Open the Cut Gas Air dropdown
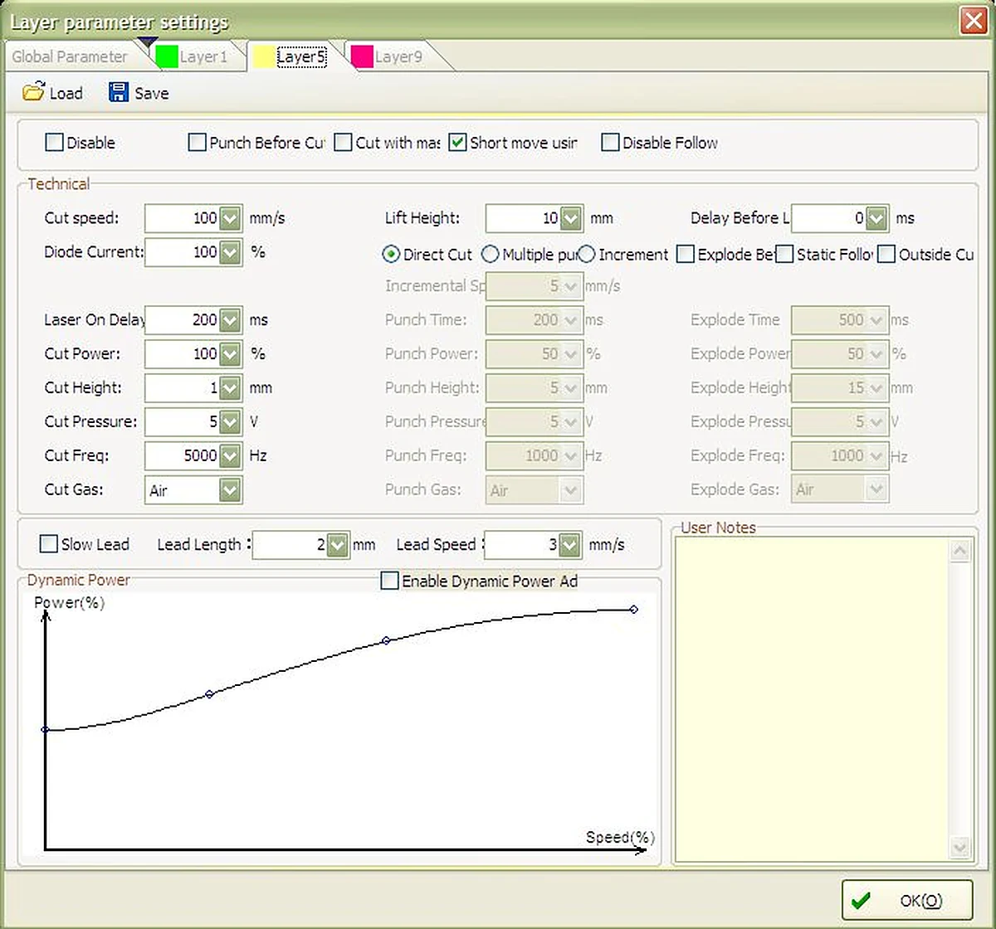Screen dimensions: 996x929 [231, 489]
